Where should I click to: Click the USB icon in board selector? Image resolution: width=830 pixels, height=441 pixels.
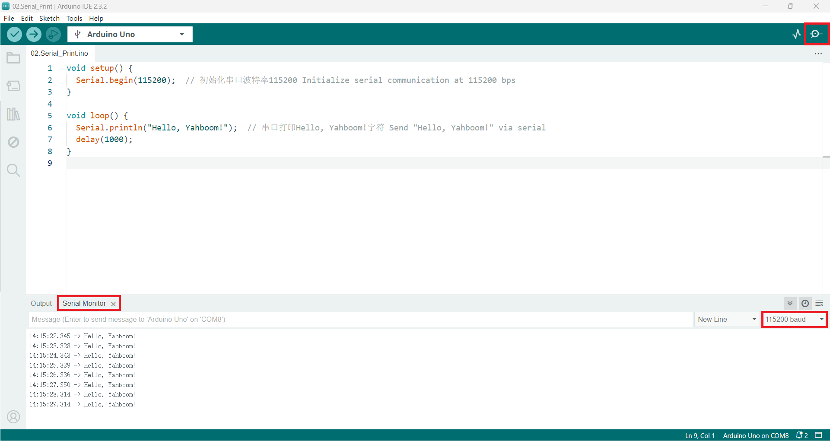tap(78, 34)
